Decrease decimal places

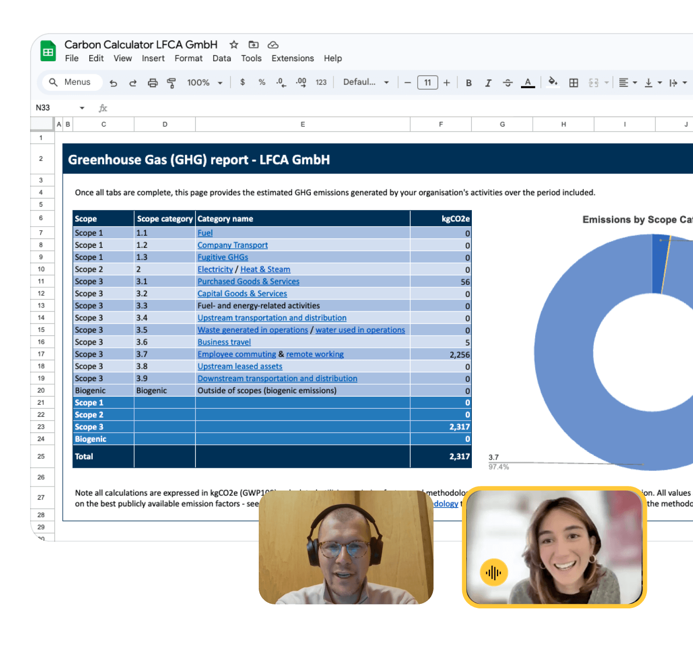tap(281, 82)
